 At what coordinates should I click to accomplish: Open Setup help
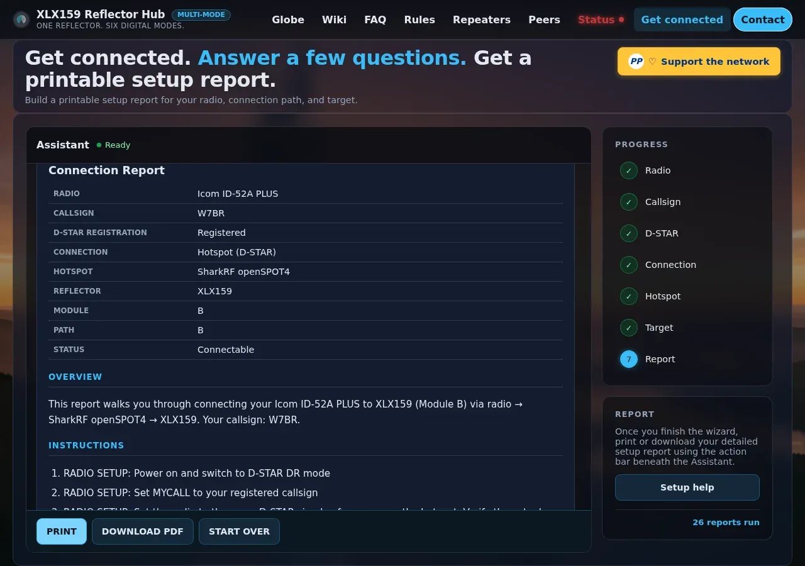click(x=687, y=487)
